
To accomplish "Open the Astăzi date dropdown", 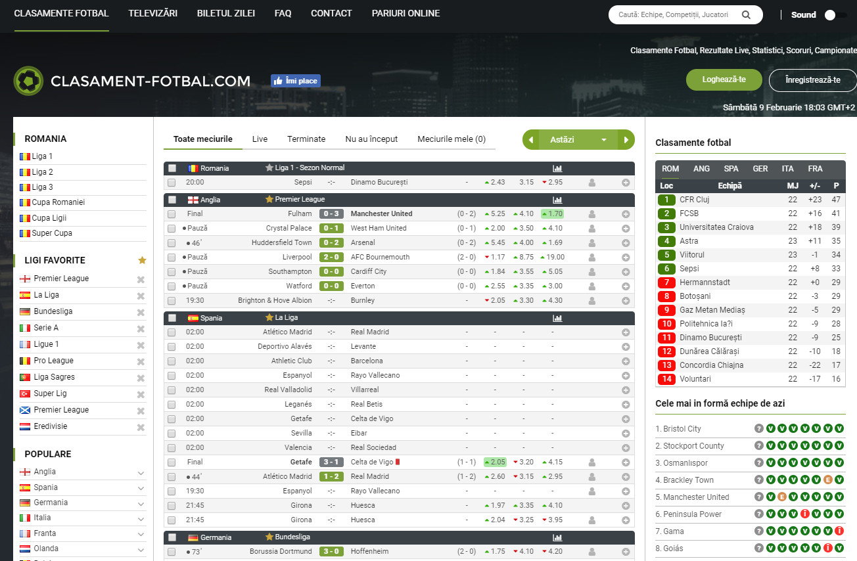I will 578,140.
